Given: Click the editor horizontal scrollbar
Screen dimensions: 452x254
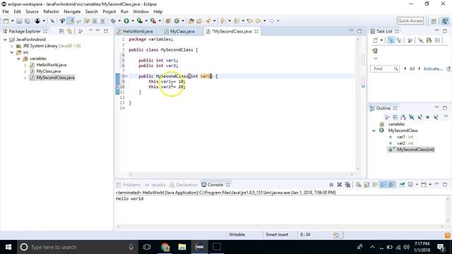Looking at the screenshot, I should coord(241,174).
